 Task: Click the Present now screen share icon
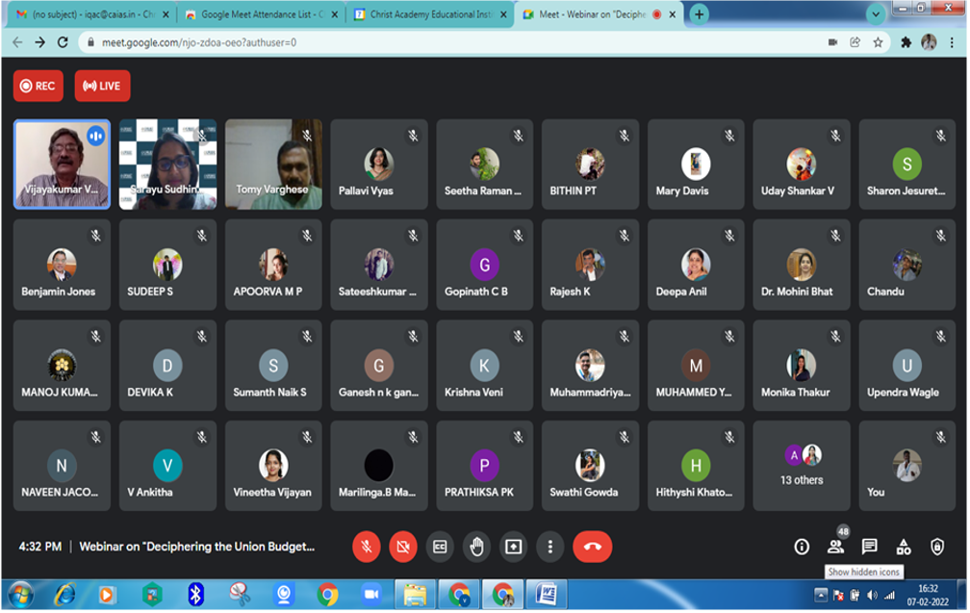pos(514,547)
